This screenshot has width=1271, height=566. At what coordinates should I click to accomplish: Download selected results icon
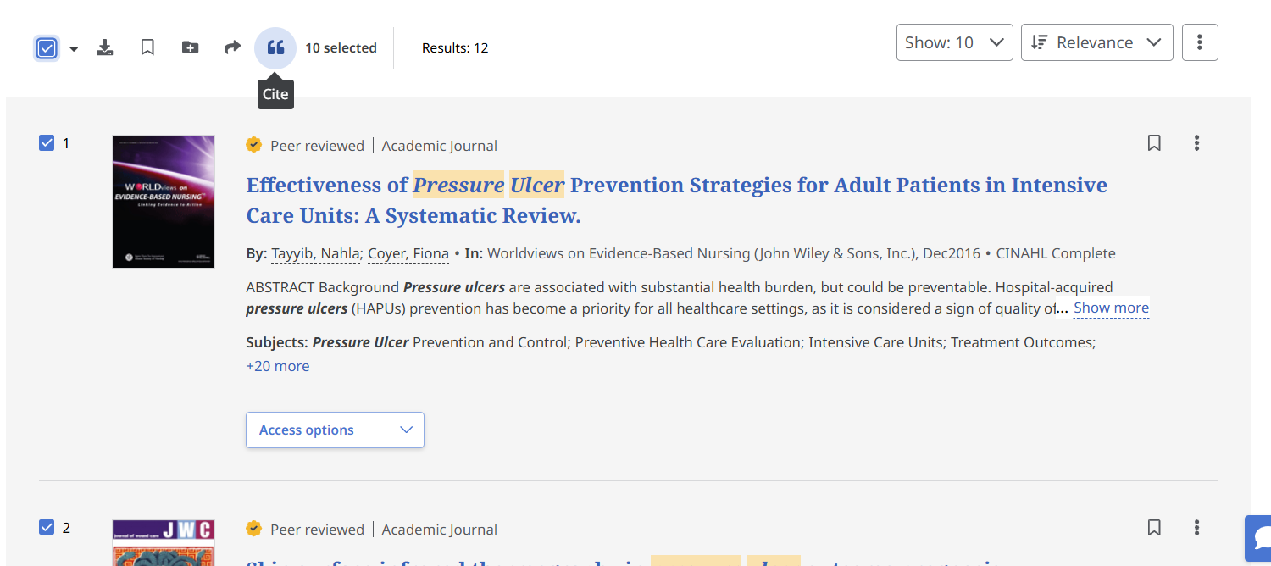click(104, 47)
